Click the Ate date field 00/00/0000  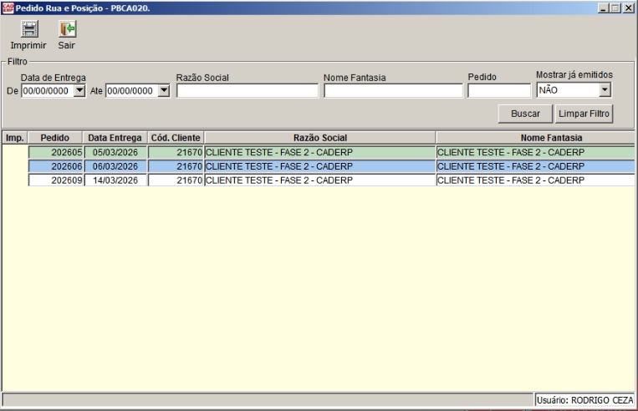pyautogui.click(x=132, y=91)
